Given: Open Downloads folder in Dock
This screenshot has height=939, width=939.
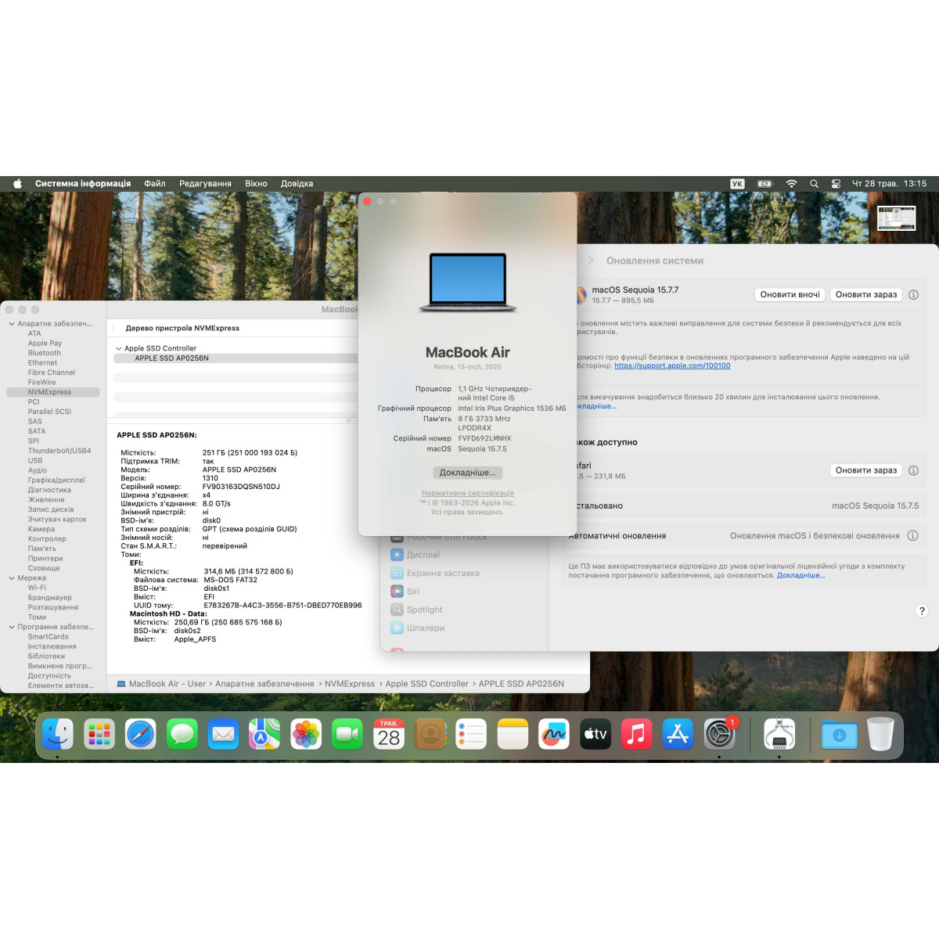Looking at the screenshot, I should click(x=839, y=734).
